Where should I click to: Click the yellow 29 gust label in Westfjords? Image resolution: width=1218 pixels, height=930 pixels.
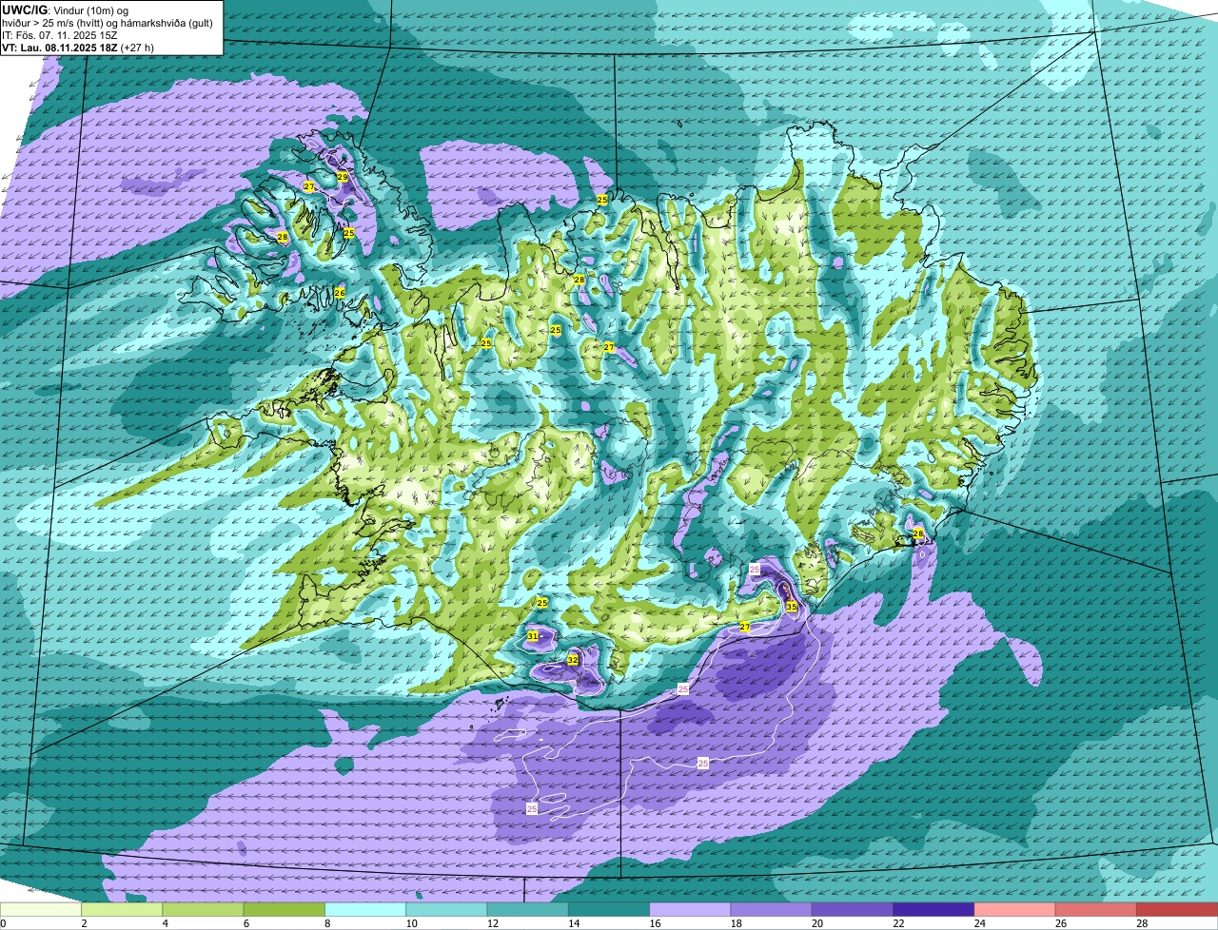point(343,177)
